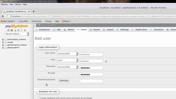The width and height of the screenshot is (176, 99).
Task: Check Create database with same name checkbox
Action: (39, 98)
